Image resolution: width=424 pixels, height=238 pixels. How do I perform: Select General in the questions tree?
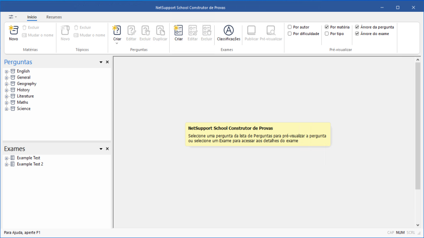(x=24, y=78)
